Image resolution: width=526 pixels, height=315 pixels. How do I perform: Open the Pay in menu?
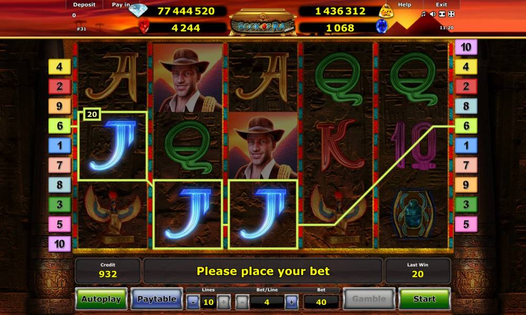(x=121, y=5)
